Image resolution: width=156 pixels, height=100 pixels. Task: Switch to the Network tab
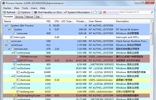(x=29, y=17)
